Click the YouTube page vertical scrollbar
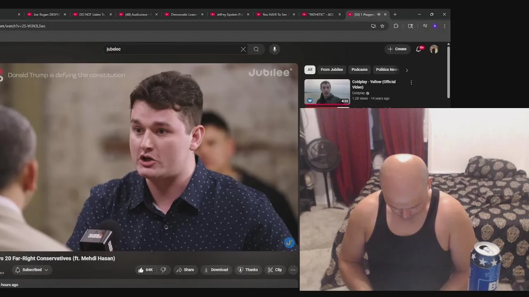This screenshot has height=297, width=529. [448, 72]
